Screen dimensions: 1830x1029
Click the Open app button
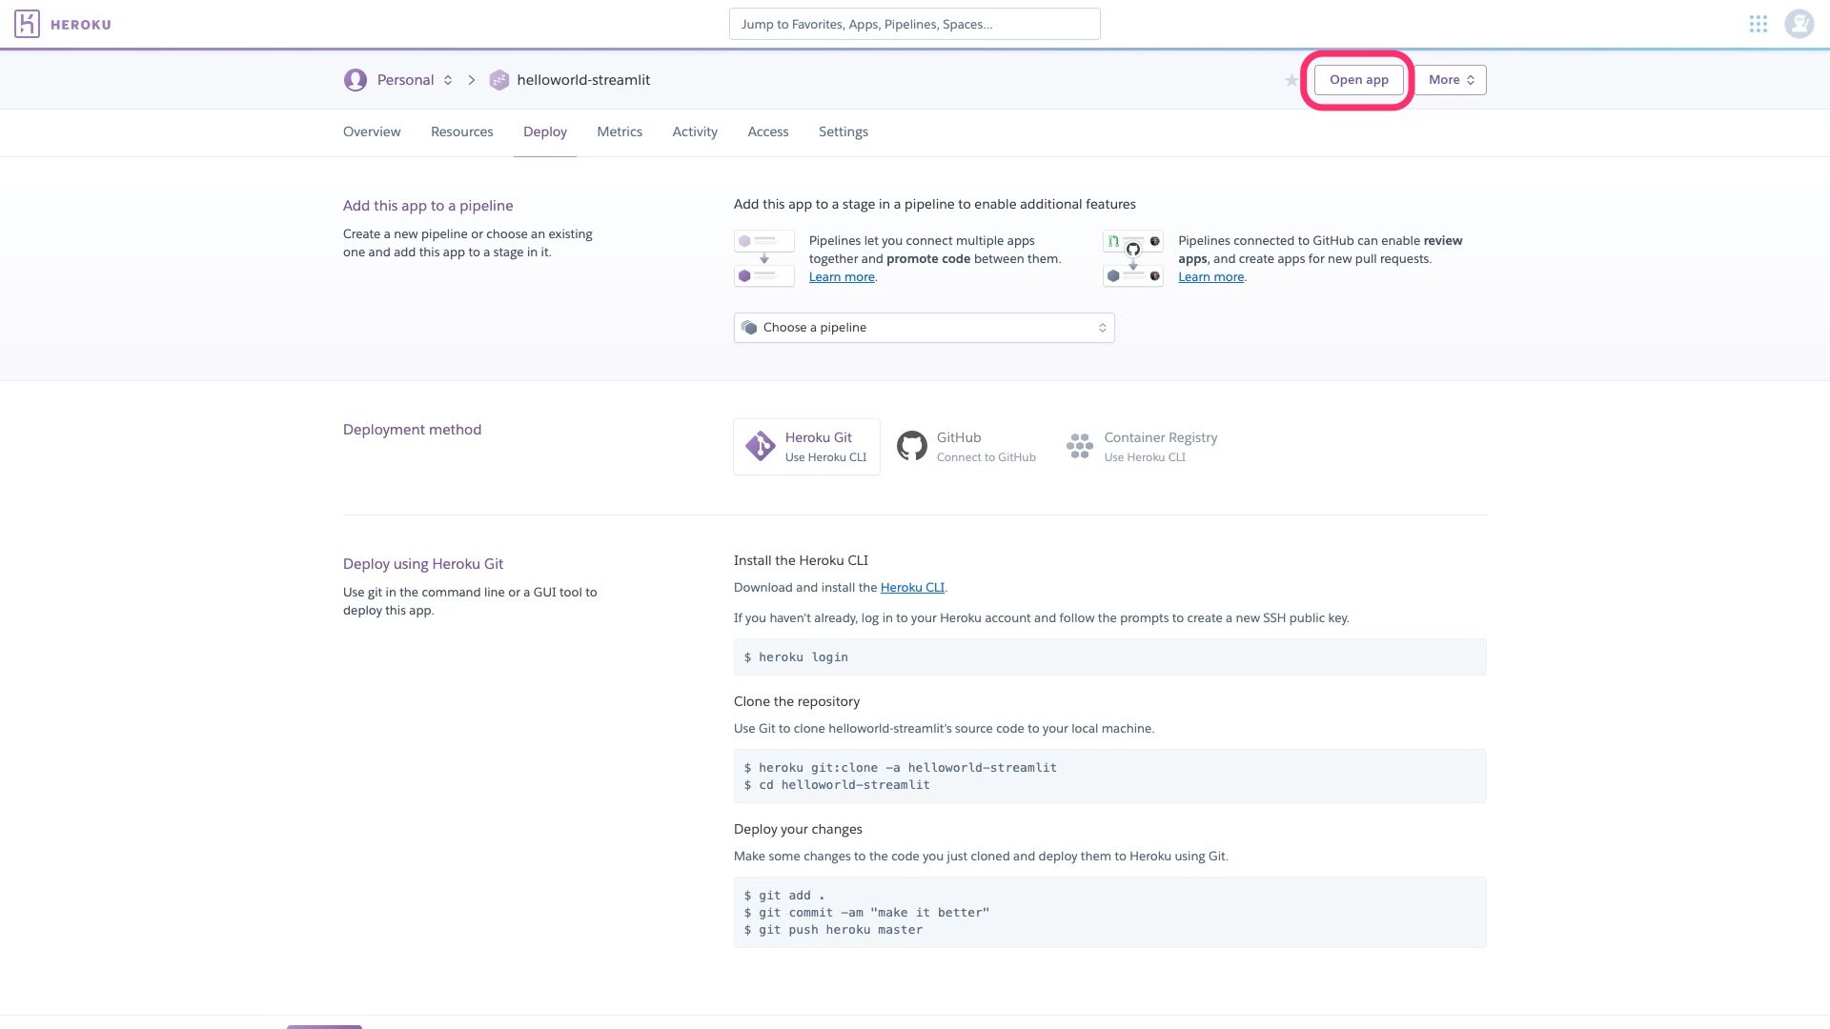1358,80
